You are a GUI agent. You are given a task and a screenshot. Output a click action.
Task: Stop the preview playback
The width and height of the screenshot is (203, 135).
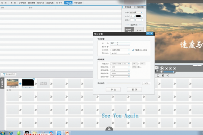coord(166,68)
